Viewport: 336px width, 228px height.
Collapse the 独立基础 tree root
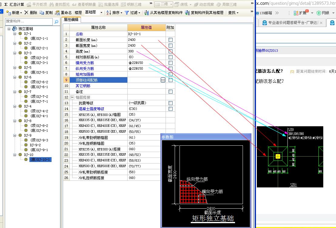click(9, 29)
